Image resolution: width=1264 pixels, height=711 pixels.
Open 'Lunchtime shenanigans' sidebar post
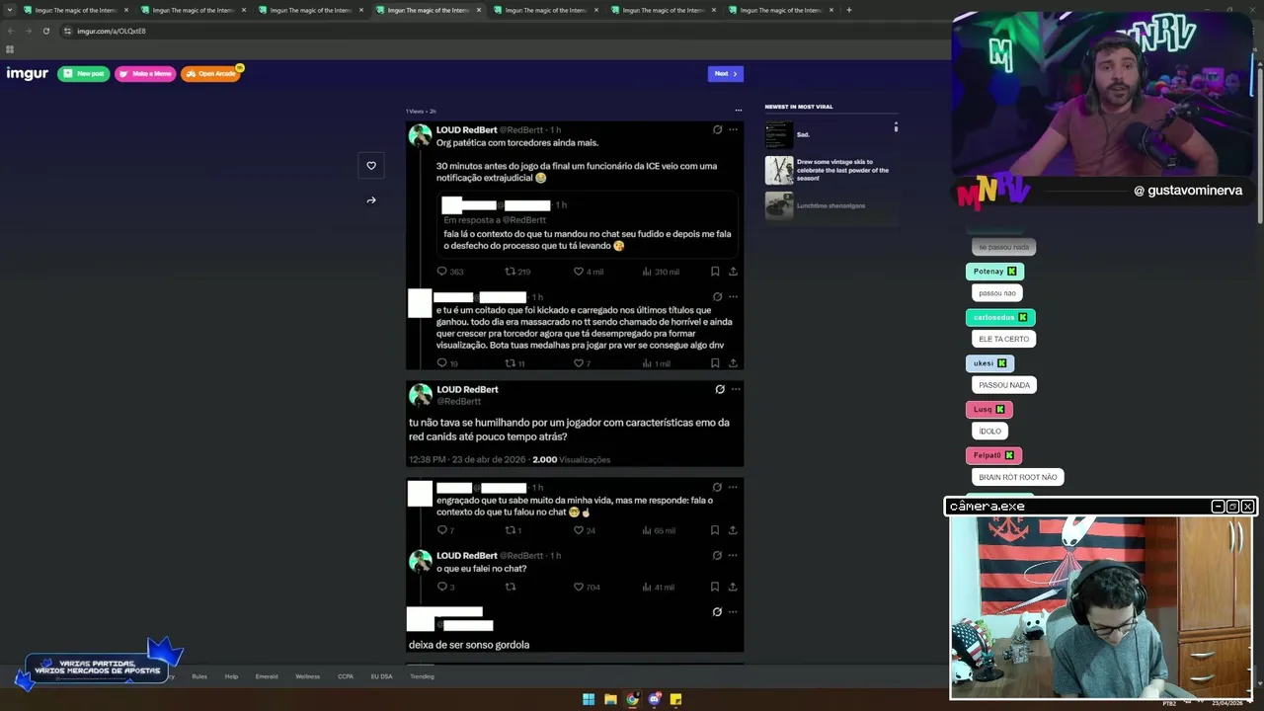(x=830, y=205)
